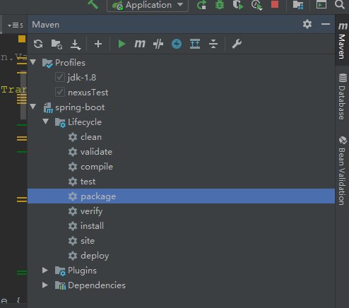The image size is (349, 308).
Task: Select the test lifecycle goal
Action: point(181,182)
